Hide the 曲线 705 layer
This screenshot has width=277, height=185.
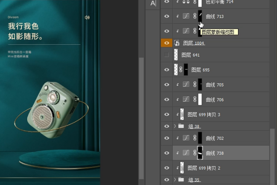click(x=167, y=85)
